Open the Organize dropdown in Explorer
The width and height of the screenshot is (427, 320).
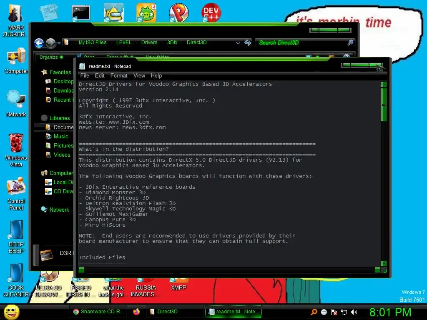(50, 57)
